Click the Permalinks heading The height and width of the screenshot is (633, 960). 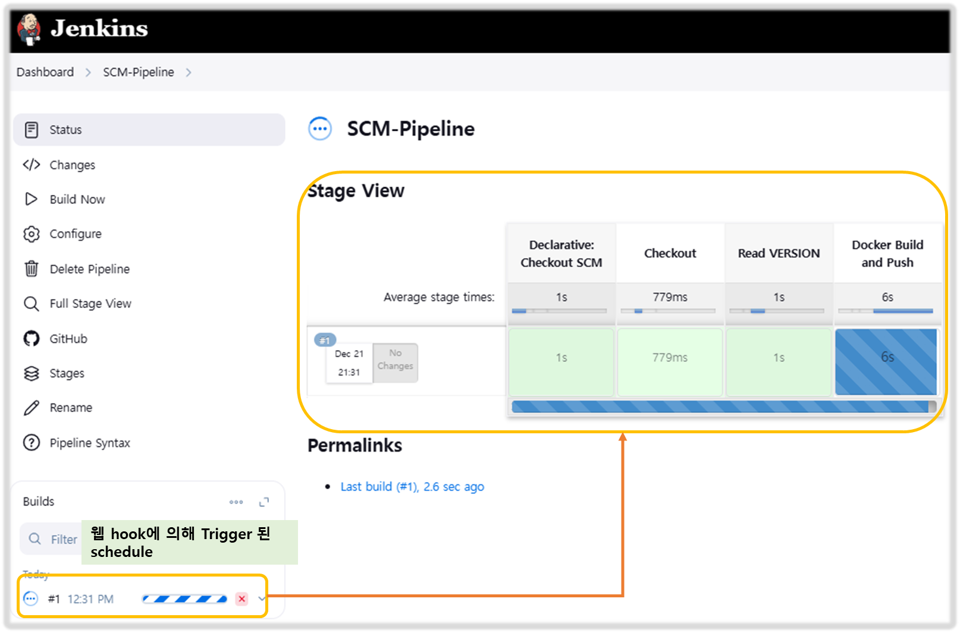click(x=354, y=445)
